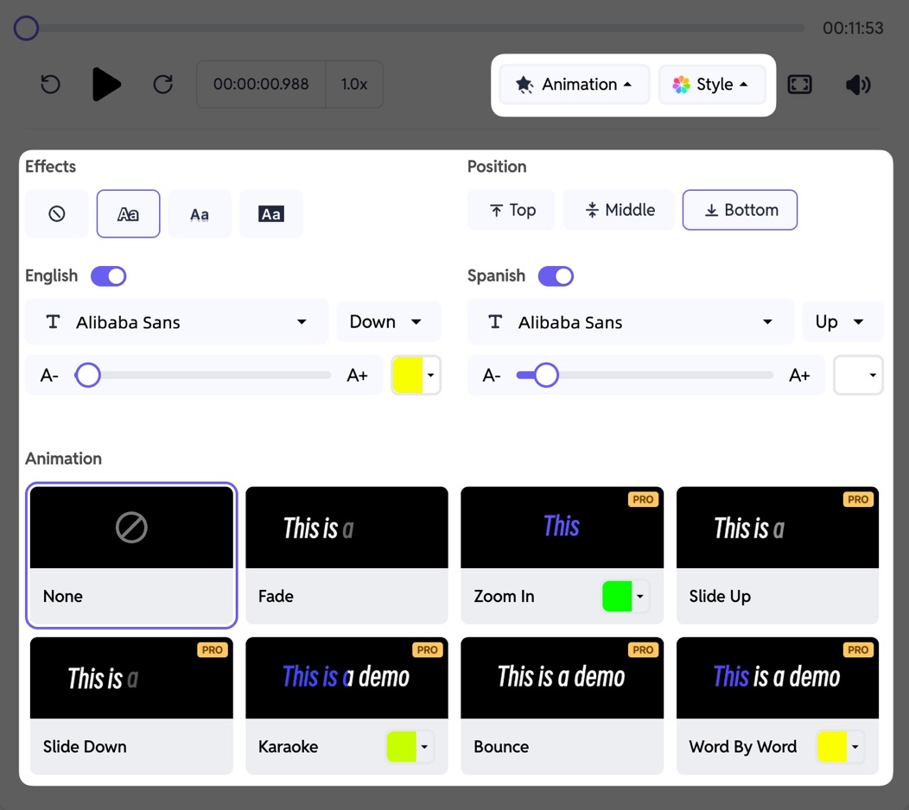Viewport: 909px width, 810px height.
Task: Set subtitle position to Middle
Action: click(619, 210)
